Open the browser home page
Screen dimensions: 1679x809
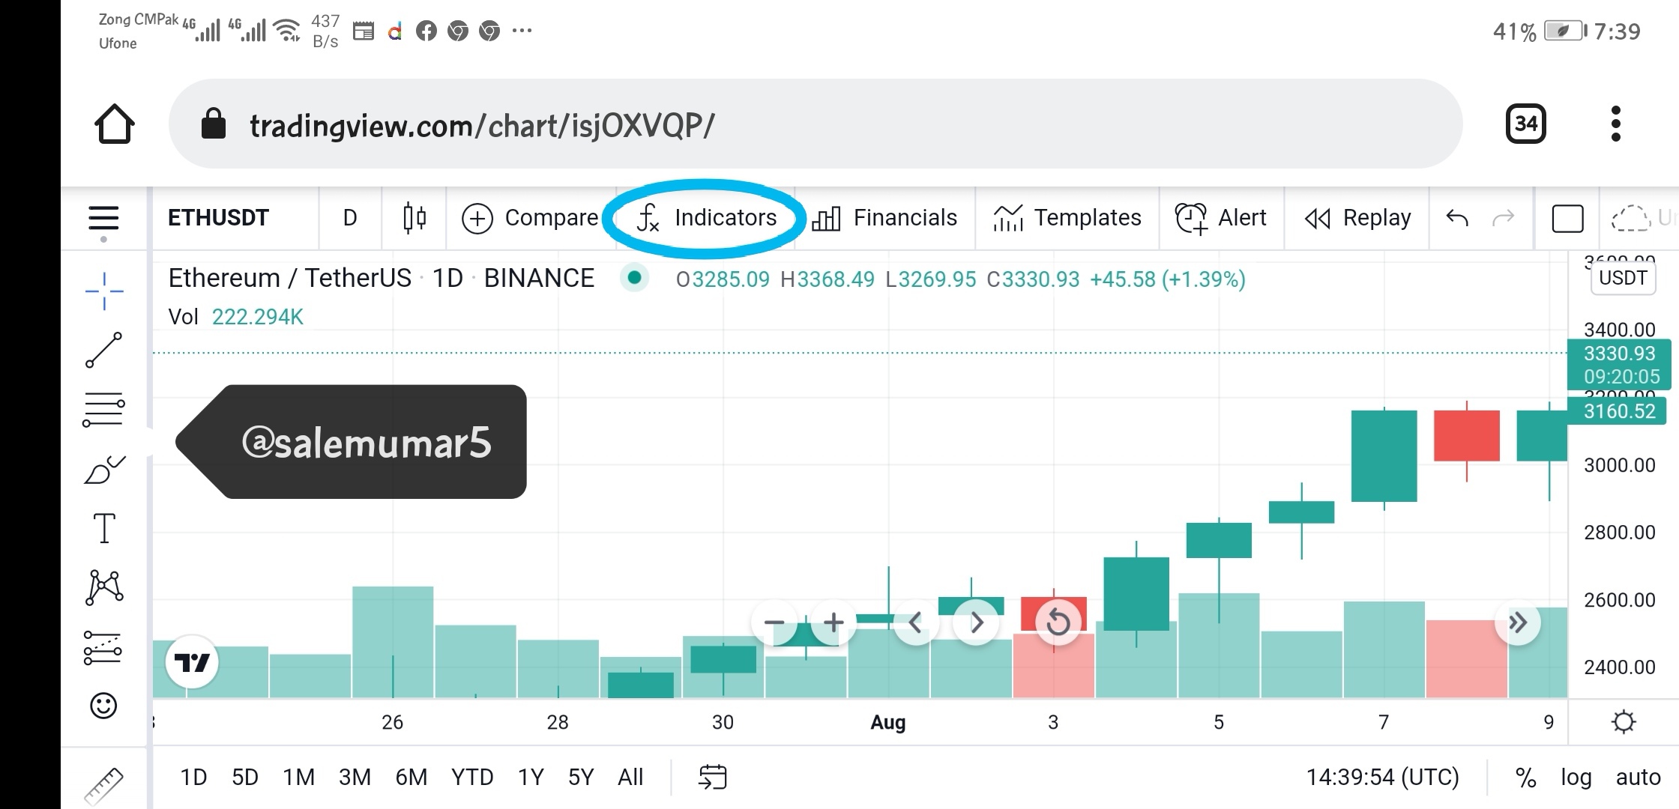(x=115, y=124)
